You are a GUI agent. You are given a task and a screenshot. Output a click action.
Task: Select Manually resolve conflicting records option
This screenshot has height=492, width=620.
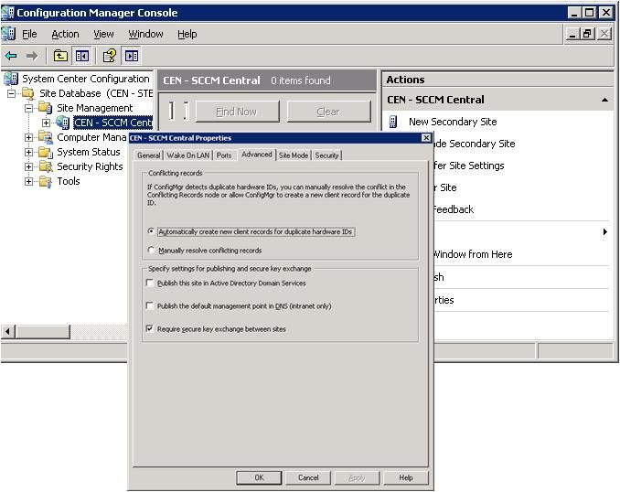tap(151, 250)
